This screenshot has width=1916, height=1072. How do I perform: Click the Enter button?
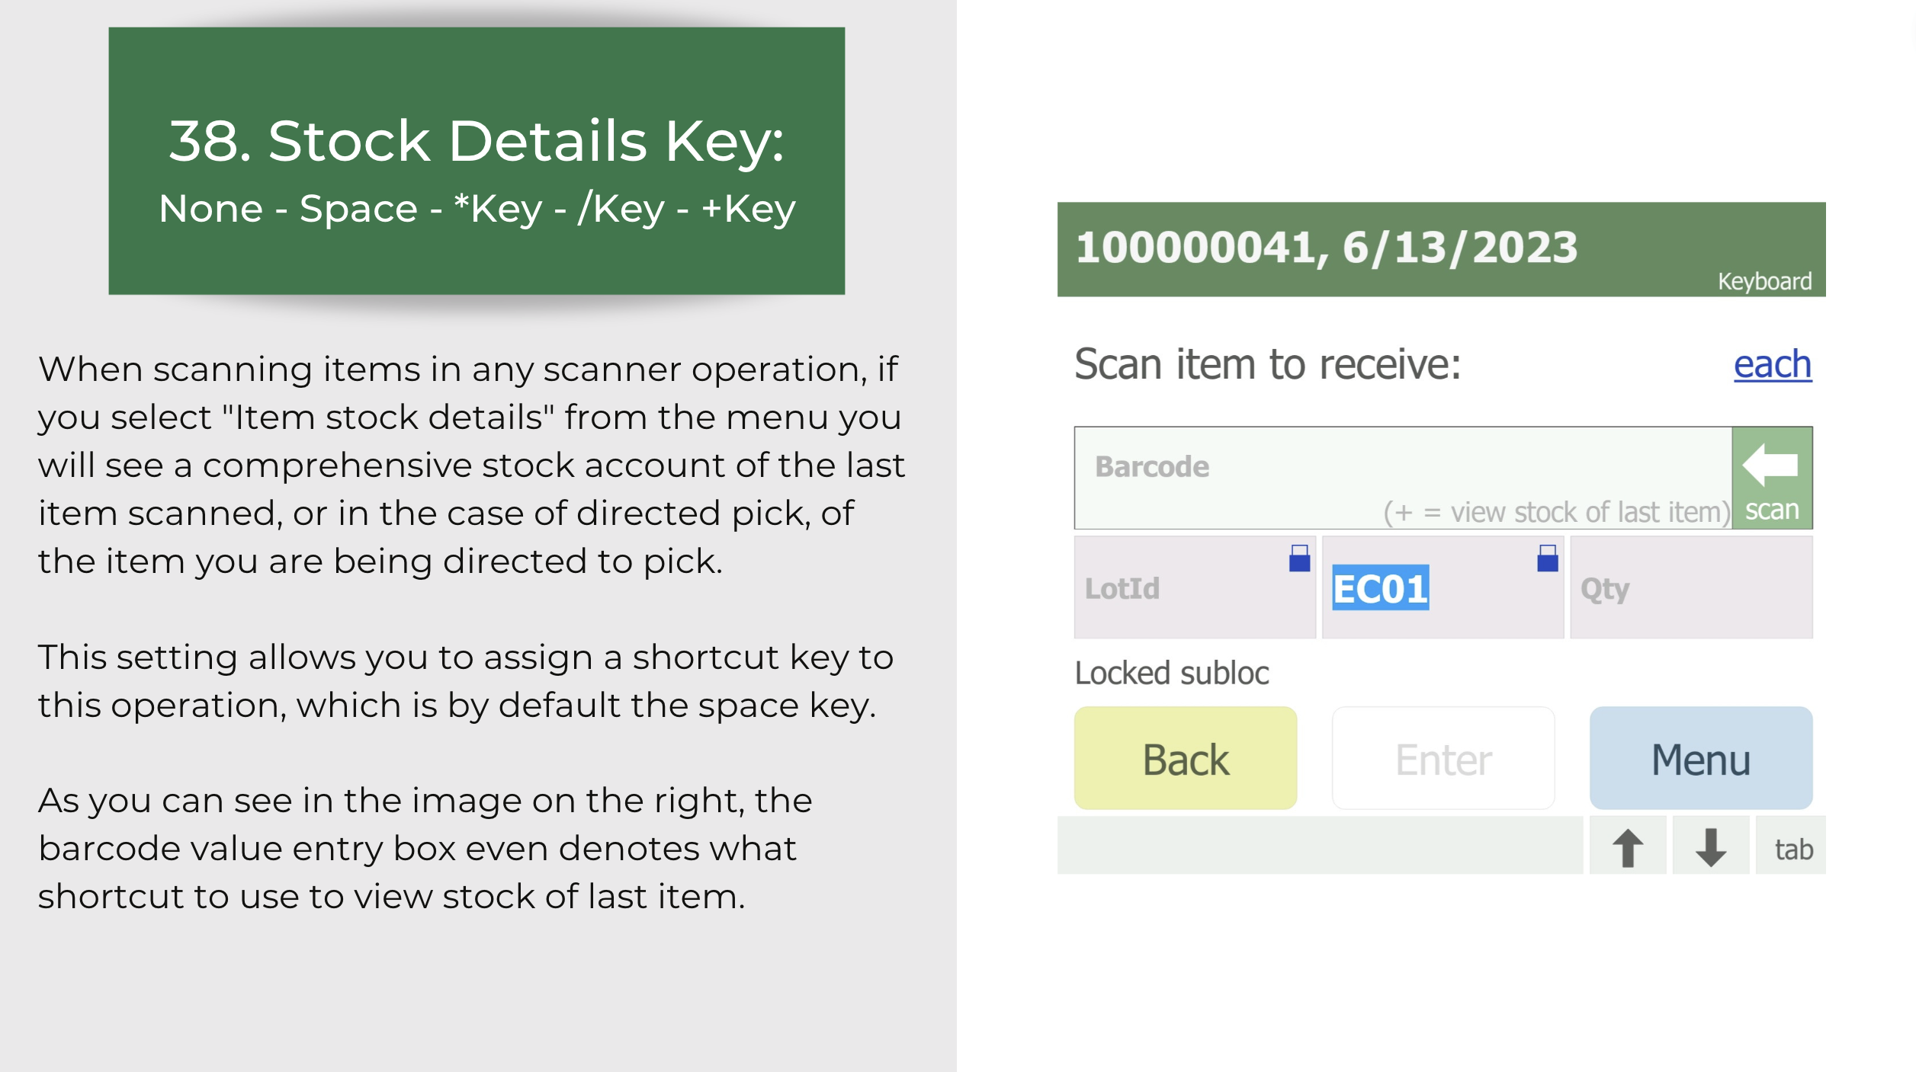coord(1443,758)
